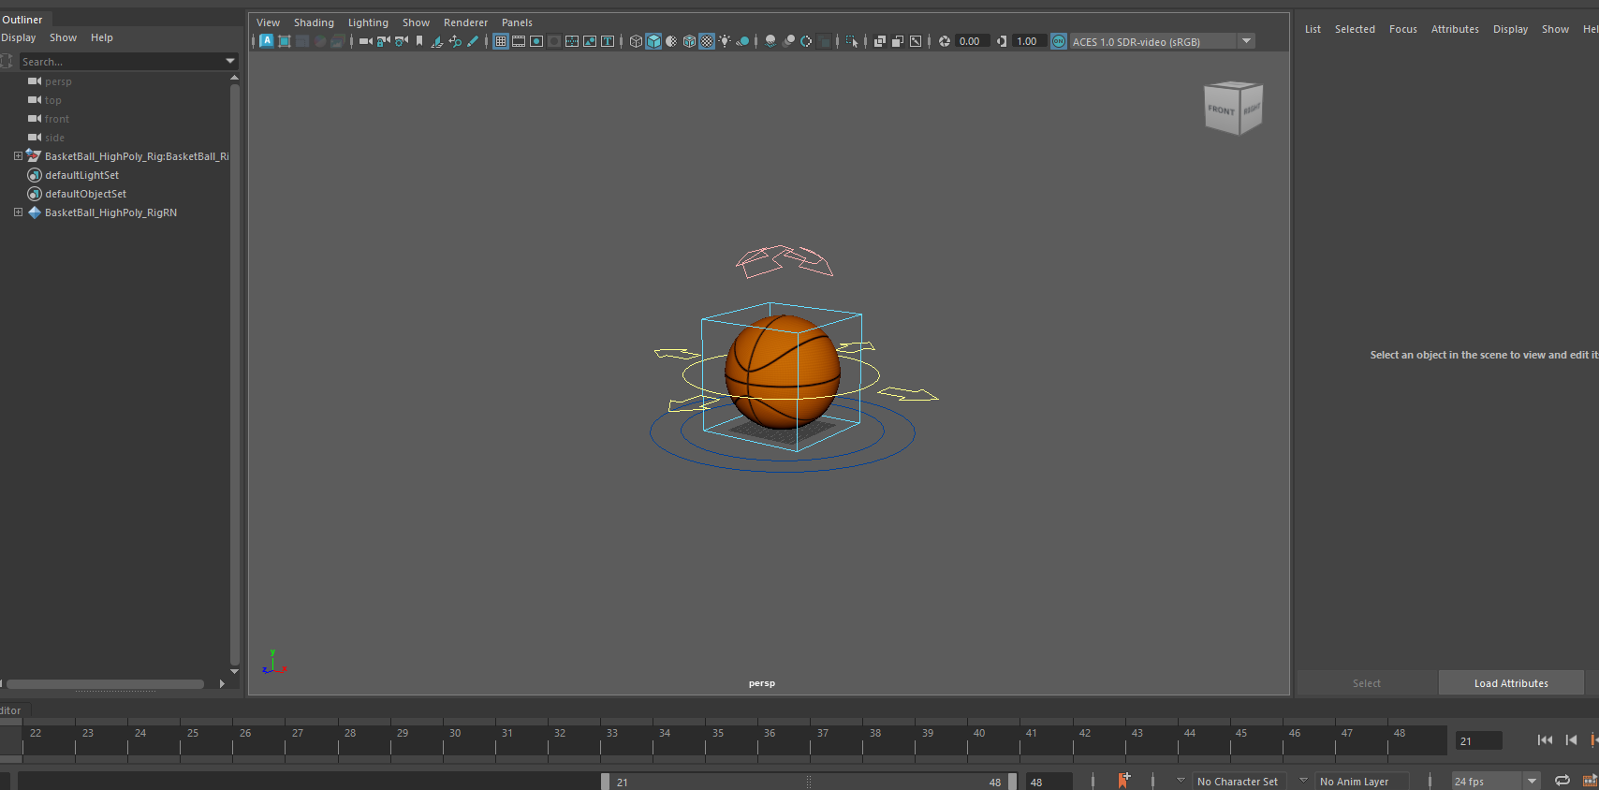Open No Character Set dropdown arrow

click(x=1181, y=780)
